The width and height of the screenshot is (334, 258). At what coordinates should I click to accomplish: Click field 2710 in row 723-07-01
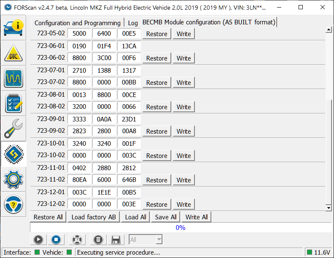click(79, 71)
